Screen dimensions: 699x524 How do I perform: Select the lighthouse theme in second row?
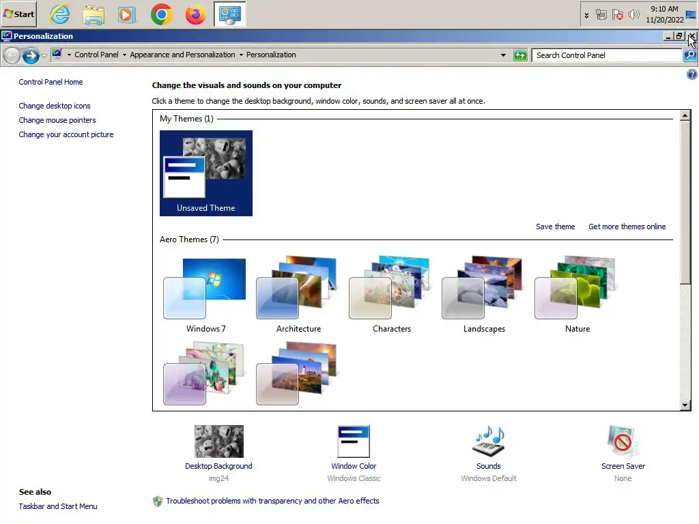pyautogui.click(x=297, y=373)
